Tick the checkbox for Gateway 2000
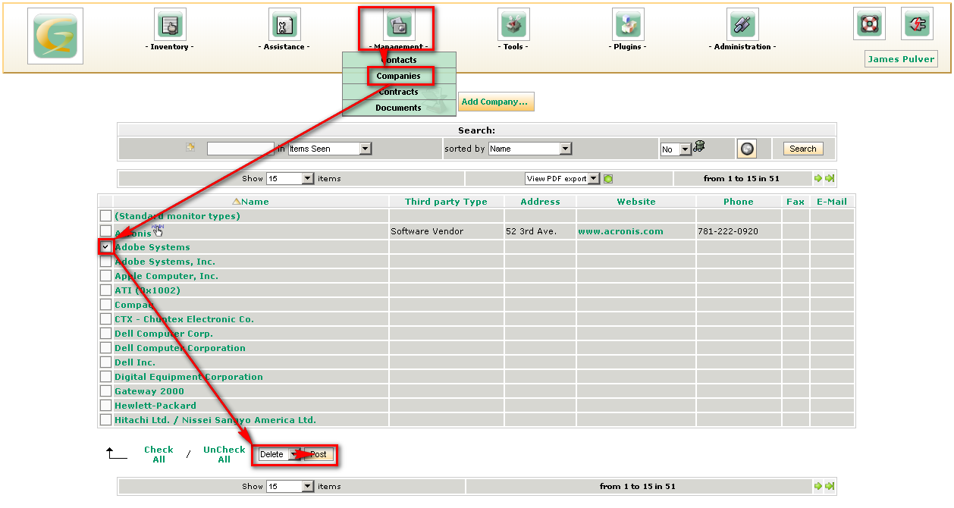 [x=105, y=391]
